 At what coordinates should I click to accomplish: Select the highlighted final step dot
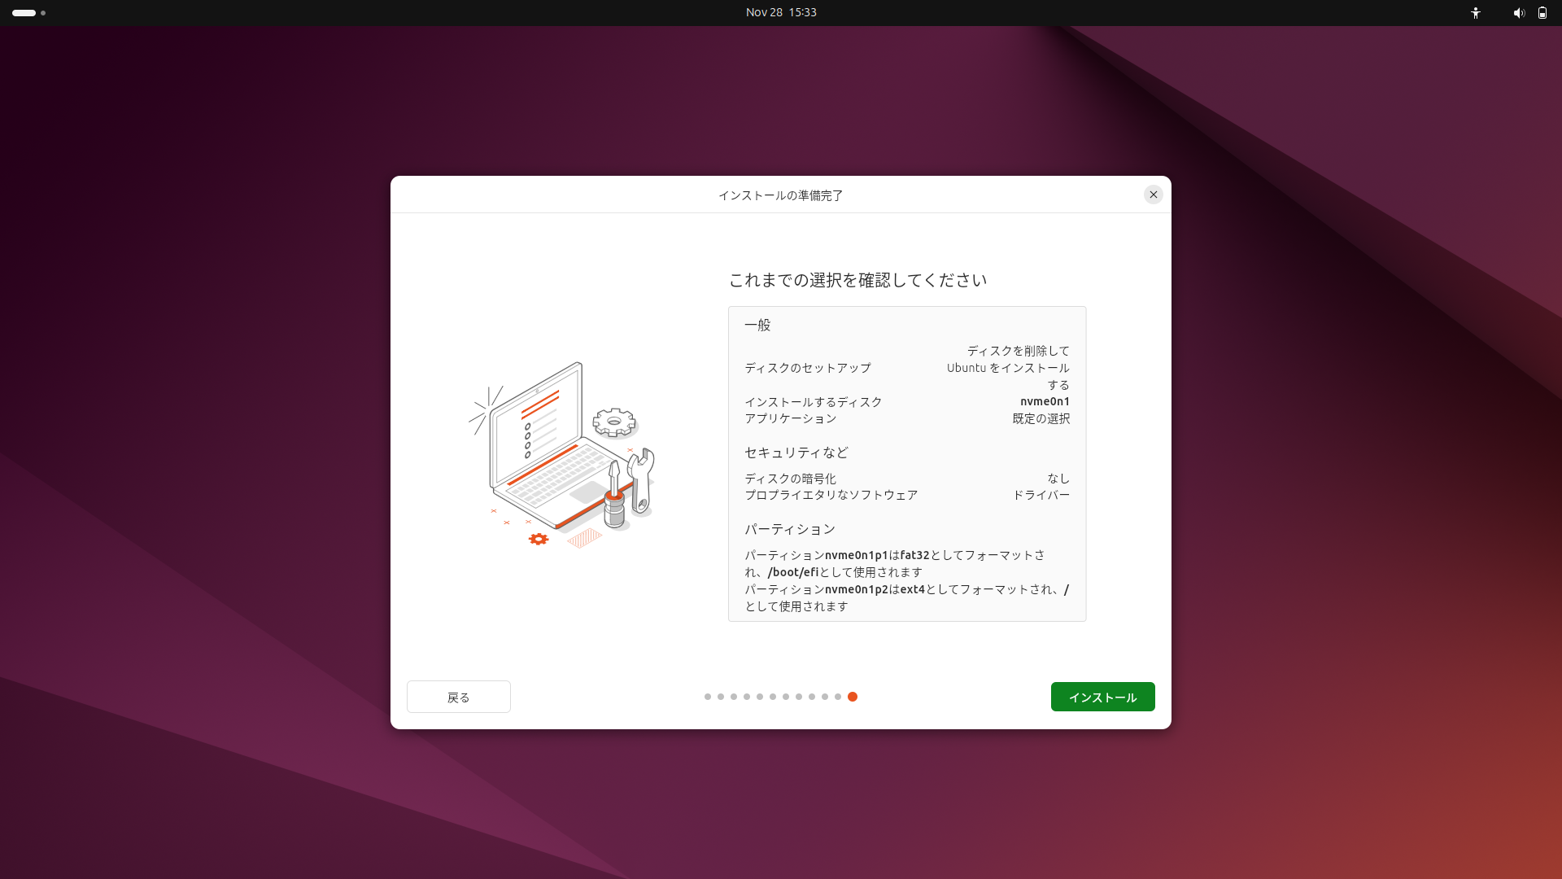pyautogui.click(x=853, y=697)
